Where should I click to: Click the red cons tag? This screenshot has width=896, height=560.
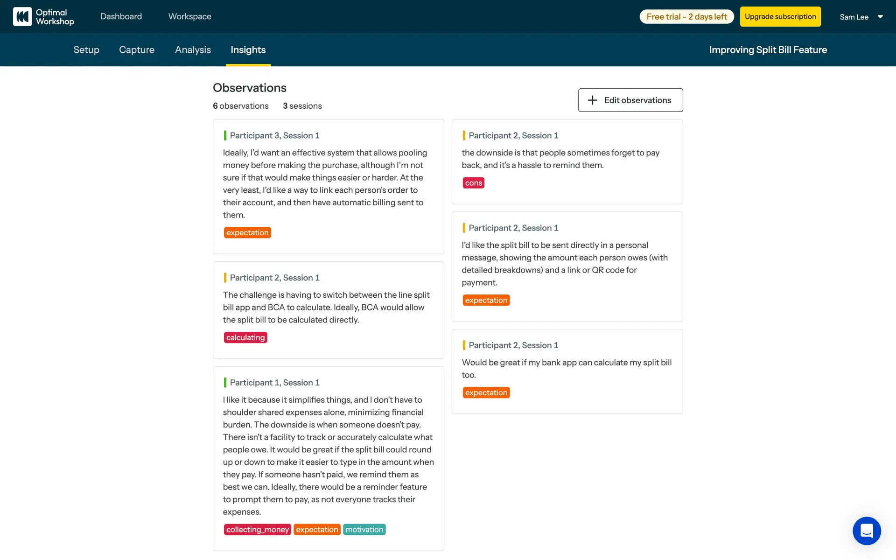[473, 183]
